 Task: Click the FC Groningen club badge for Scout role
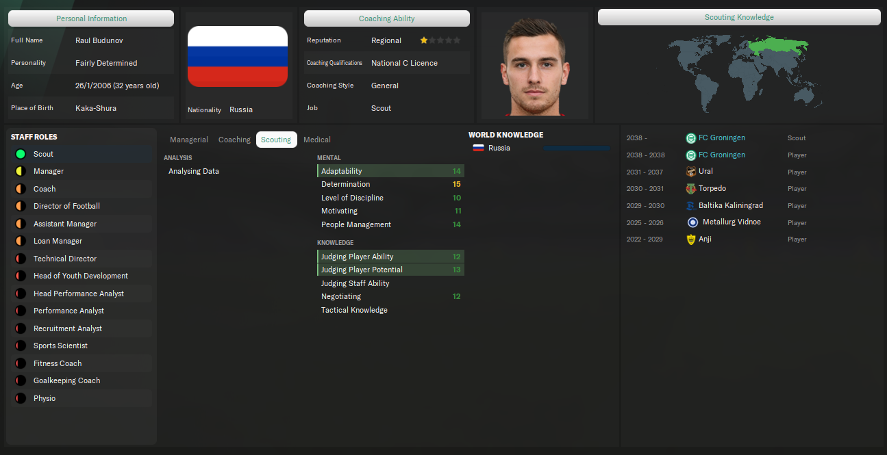[690, 138]
